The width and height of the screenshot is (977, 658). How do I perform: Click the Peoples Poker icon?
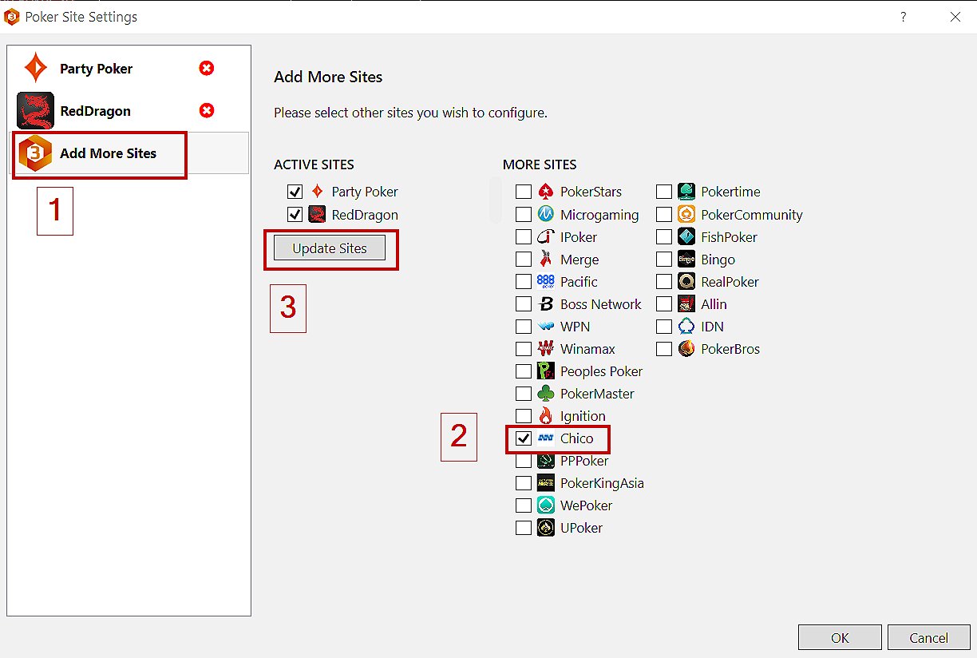(546, 371)
